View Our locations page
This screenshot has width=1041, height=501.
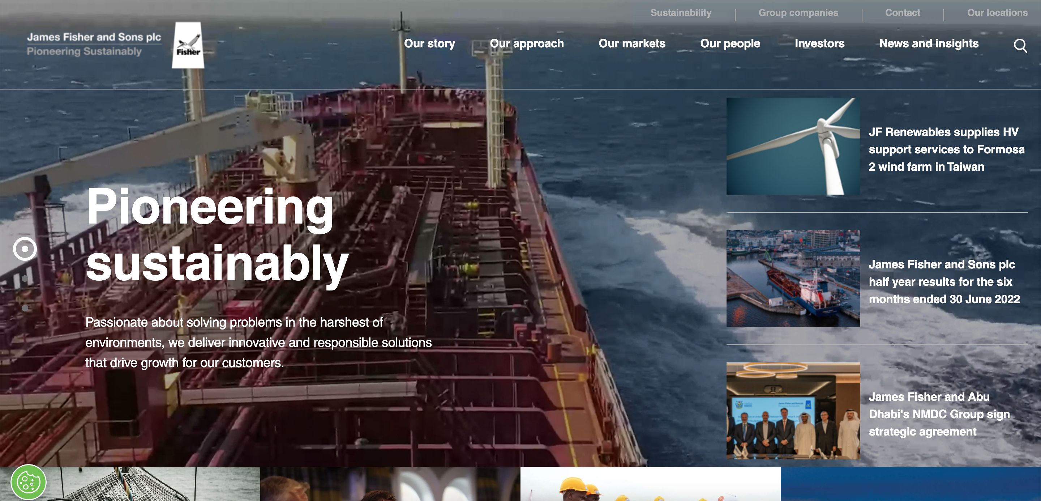[x=997, y=13]
